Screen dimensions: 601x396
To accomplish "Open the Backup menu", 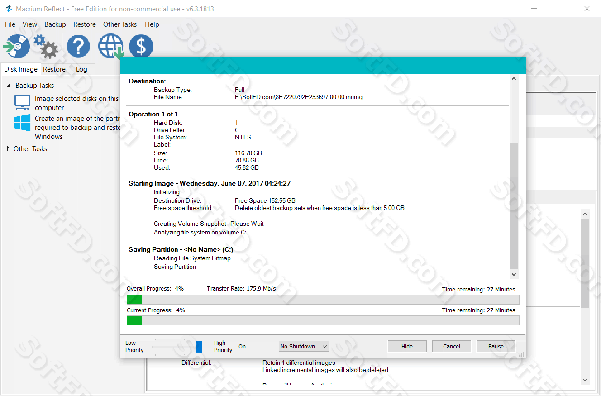I will pos(55,24).
